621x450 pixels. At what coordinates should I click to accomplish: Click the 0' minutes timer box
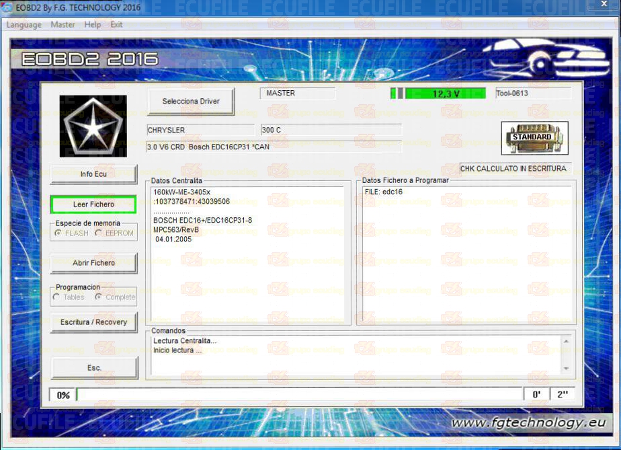click(x=536, y=394)
